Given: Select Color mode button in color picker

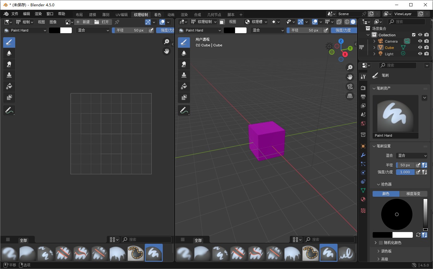Looking at the screenshot, I should click(x=386, y=194).
